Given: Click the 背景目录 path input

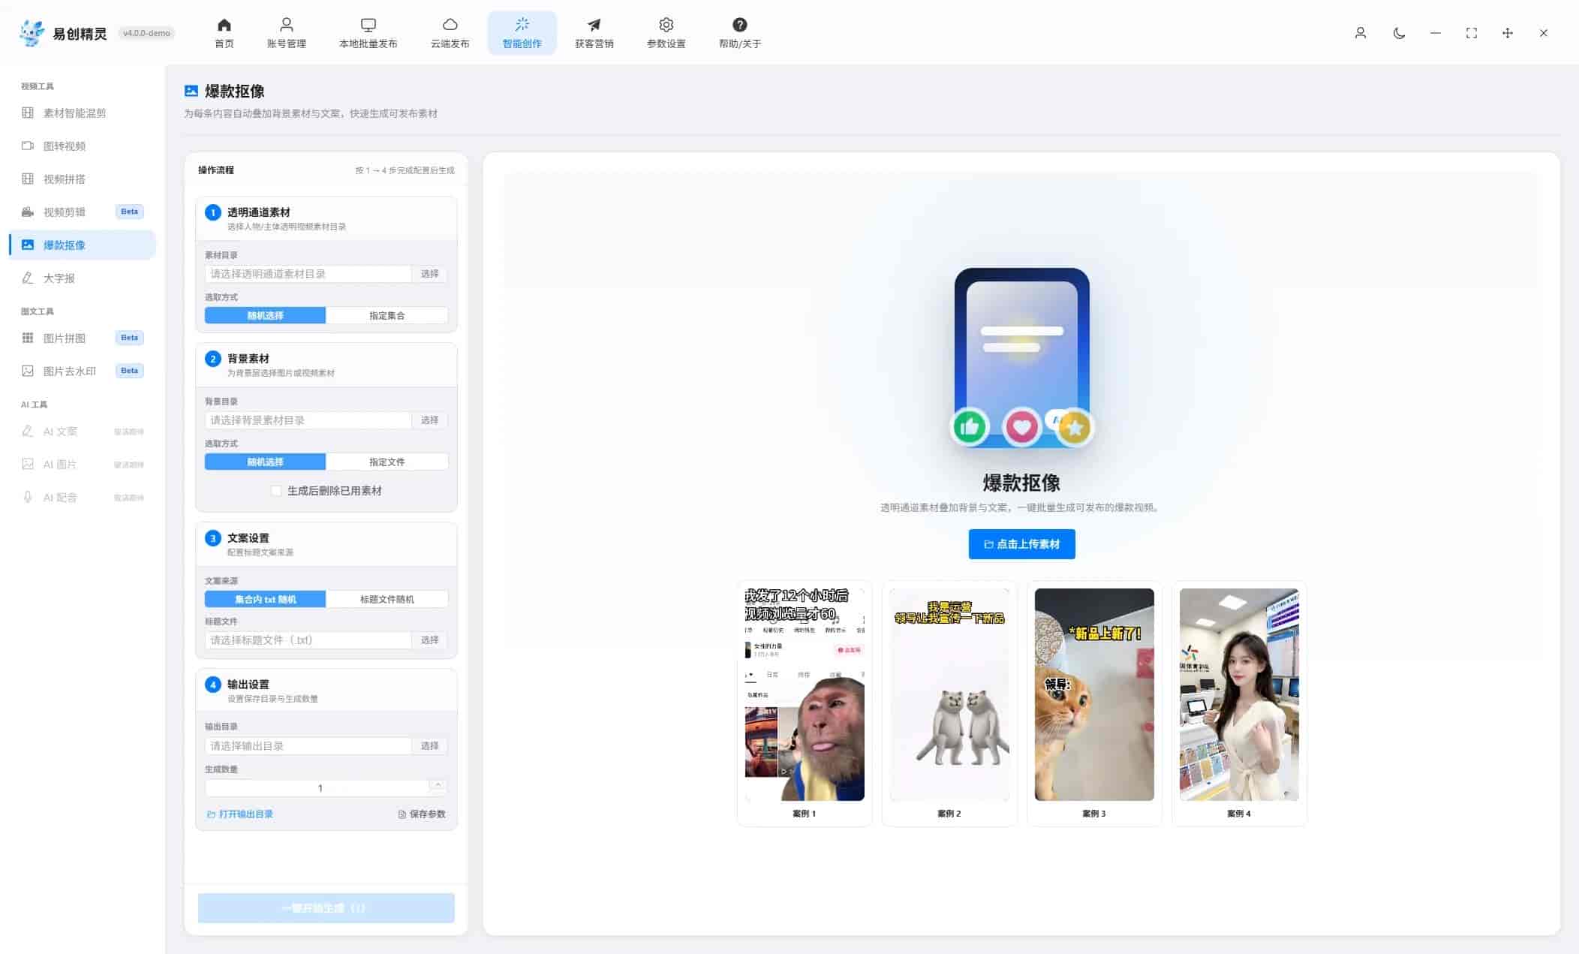Looking at the screenshot, I should (x=308, y=420).
